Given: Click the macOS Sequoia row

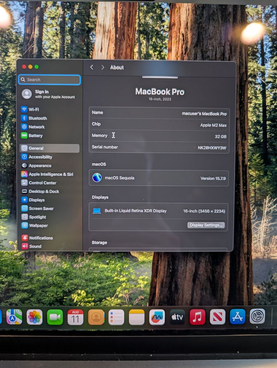Looking at the screenshot, I should pyautogui.click(x=159, y=178).
